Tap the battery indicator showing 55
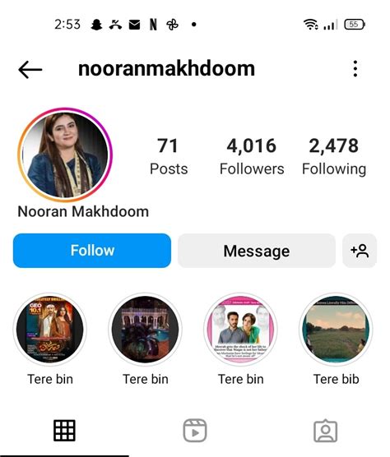This screenshot has width=390, height=457. click(355, 25)
